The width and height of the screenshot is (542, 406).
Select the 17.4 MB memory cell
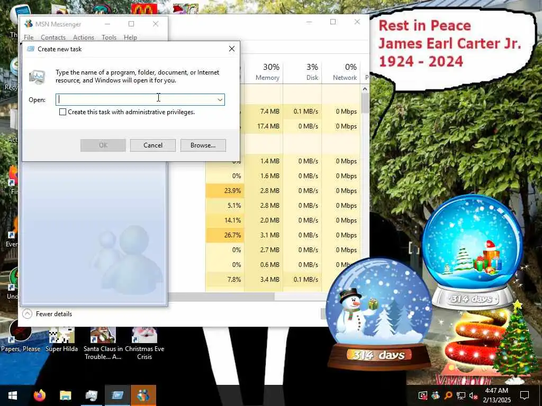coord(264,126)
